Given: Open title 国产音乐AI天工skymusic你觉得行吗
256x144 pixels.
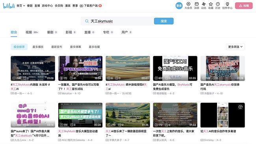Looking at the screenshot, I should 220,87.
